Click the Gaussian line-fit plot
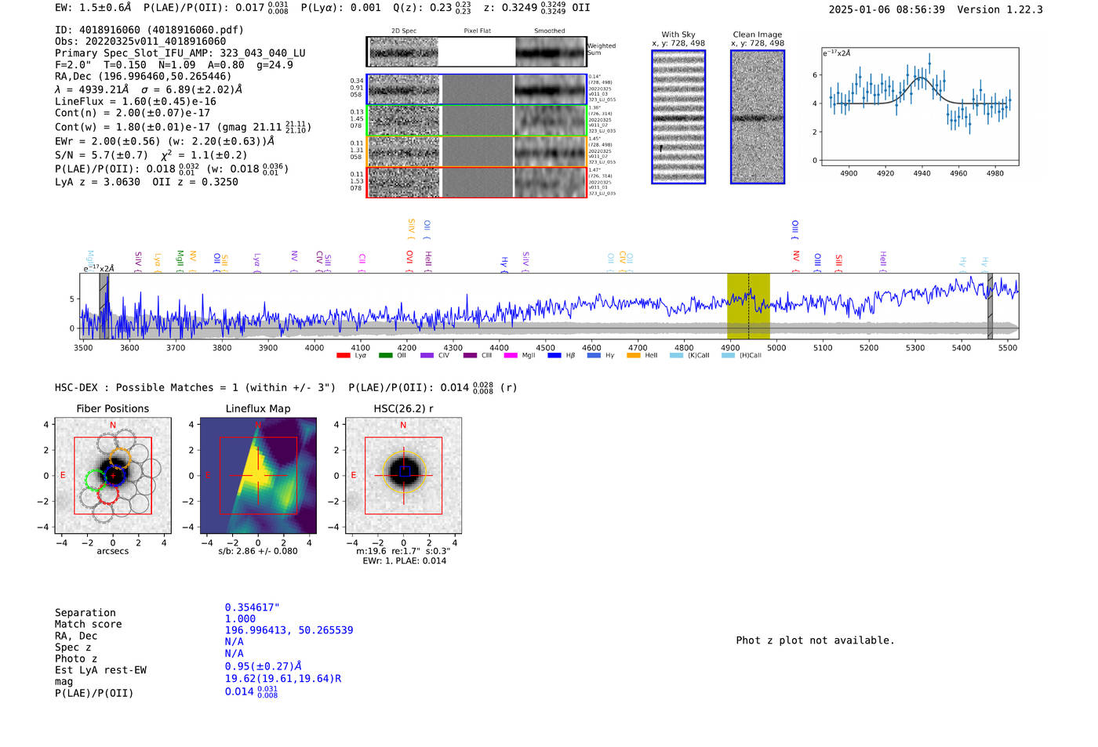The width and height of the screenshot is (1098, 747). click(x=919, y=107)
